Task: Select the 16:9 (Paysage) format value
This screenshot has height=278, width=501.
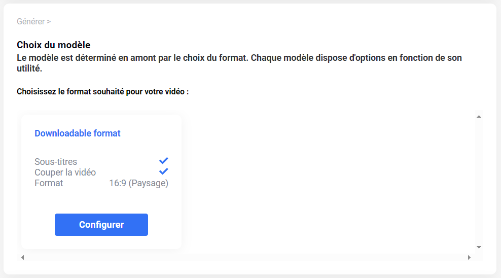Action: click(138, 183)
